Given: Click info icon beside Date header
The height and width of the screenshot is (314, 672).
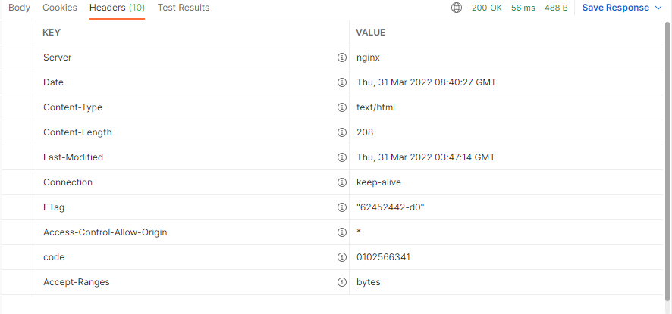Looking at the screenshot, I should pos(341,82).
